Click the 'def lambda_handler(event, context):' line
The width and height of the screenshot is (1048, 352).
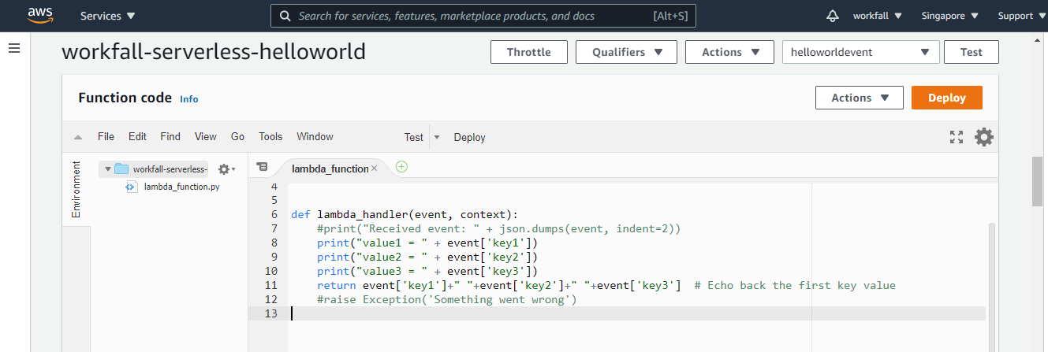click(405, 214)
